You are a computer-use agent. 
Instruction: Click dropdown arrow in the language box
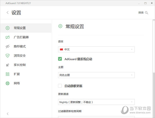[x=132, y=49]
